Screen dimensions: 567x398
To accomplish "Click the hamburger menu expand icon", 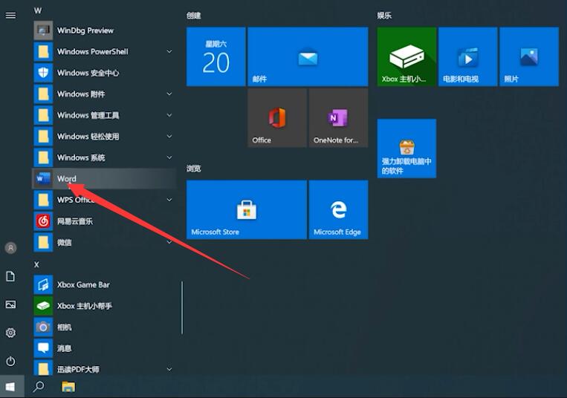I will pyautogui.click(x=10, y=15).
